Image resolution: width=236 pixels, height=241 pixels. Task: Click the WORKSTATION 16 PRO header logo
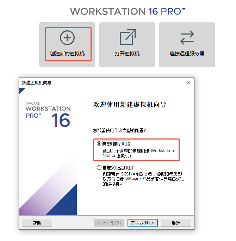[128, 12]
